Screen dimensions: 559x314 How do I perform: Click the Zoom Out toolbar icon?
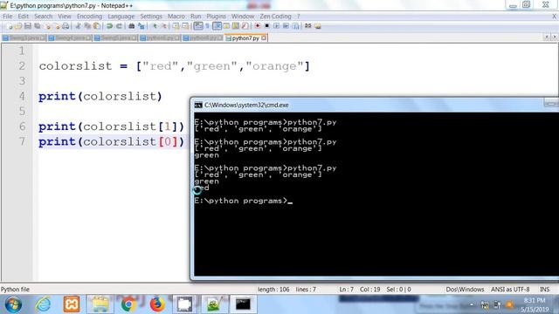click(164, 26)
